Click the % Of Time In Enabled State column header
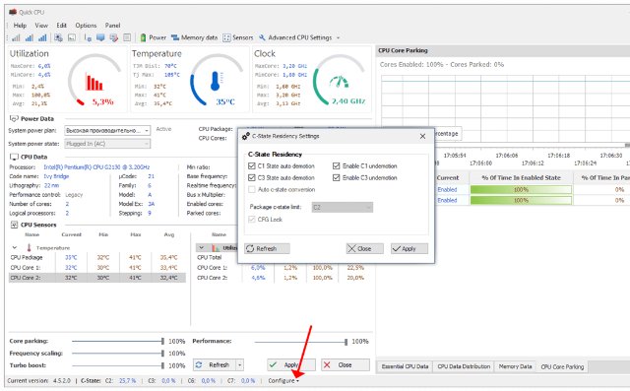The width and height of the screenshot is (630, 391). [x=521, y=177]
